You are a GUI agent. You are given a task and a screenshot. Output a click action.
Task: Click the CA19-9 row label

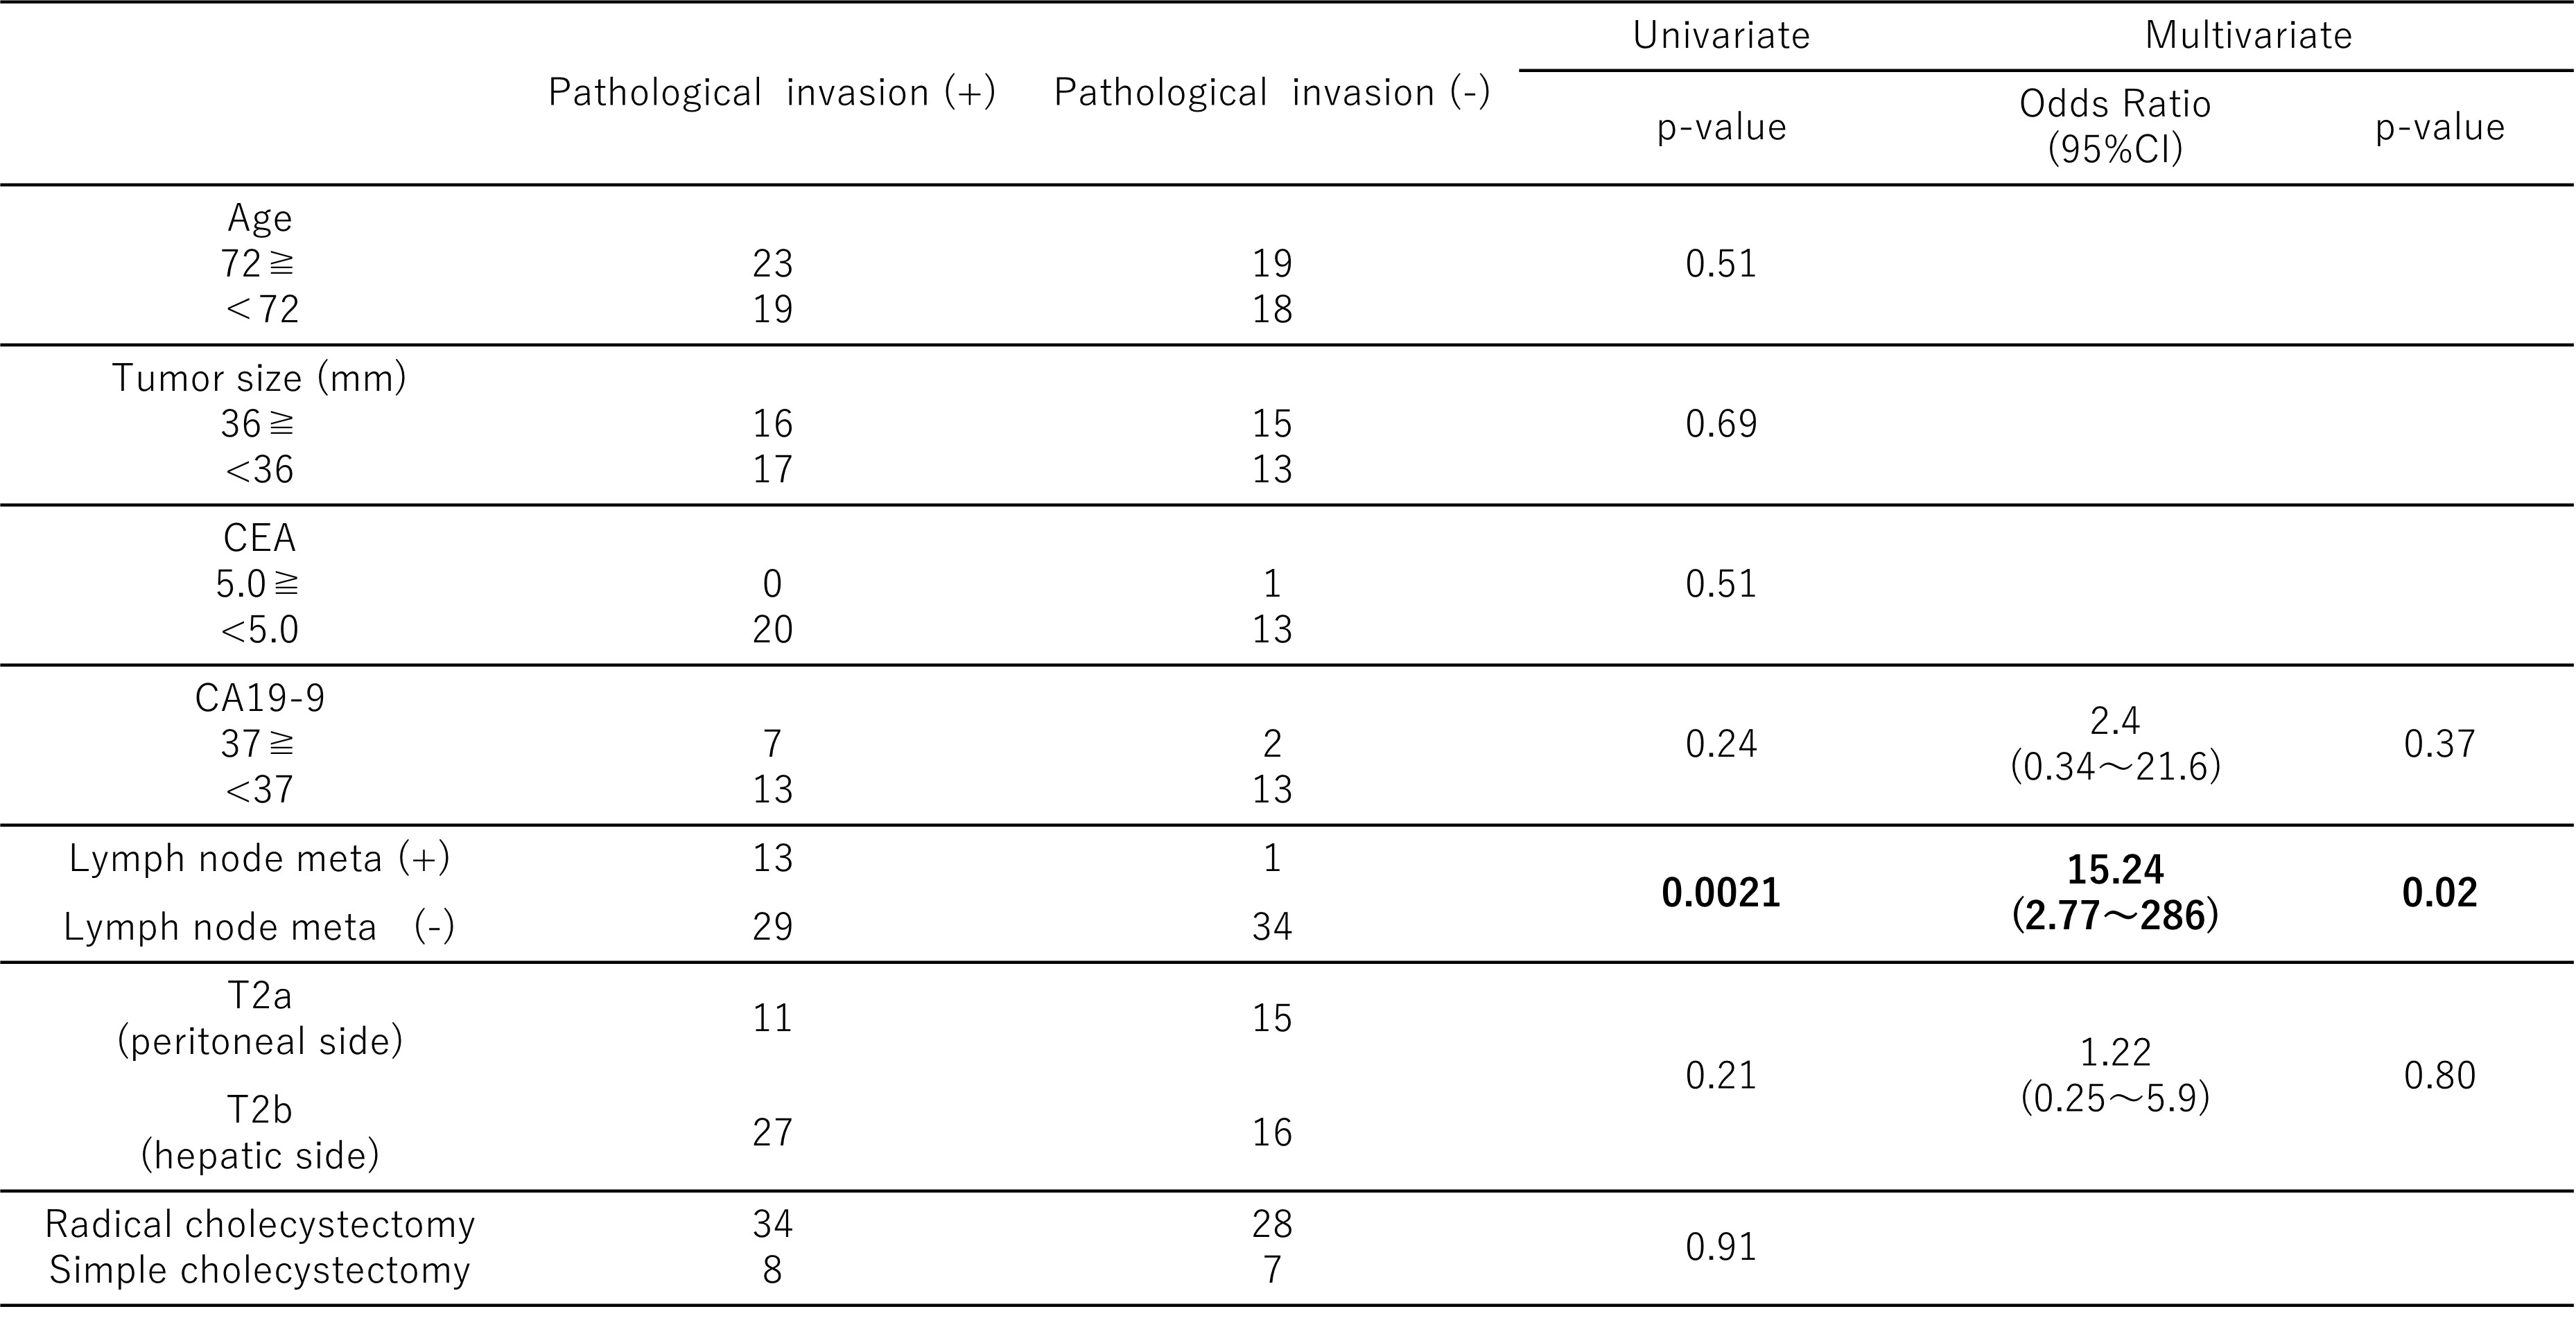(x=259, y=698)
